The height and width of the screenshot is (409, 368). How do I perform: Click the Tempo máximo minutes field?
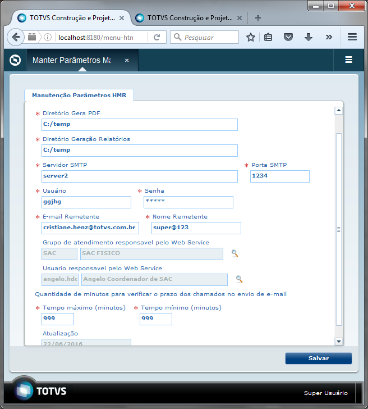[x=58, y=319]
